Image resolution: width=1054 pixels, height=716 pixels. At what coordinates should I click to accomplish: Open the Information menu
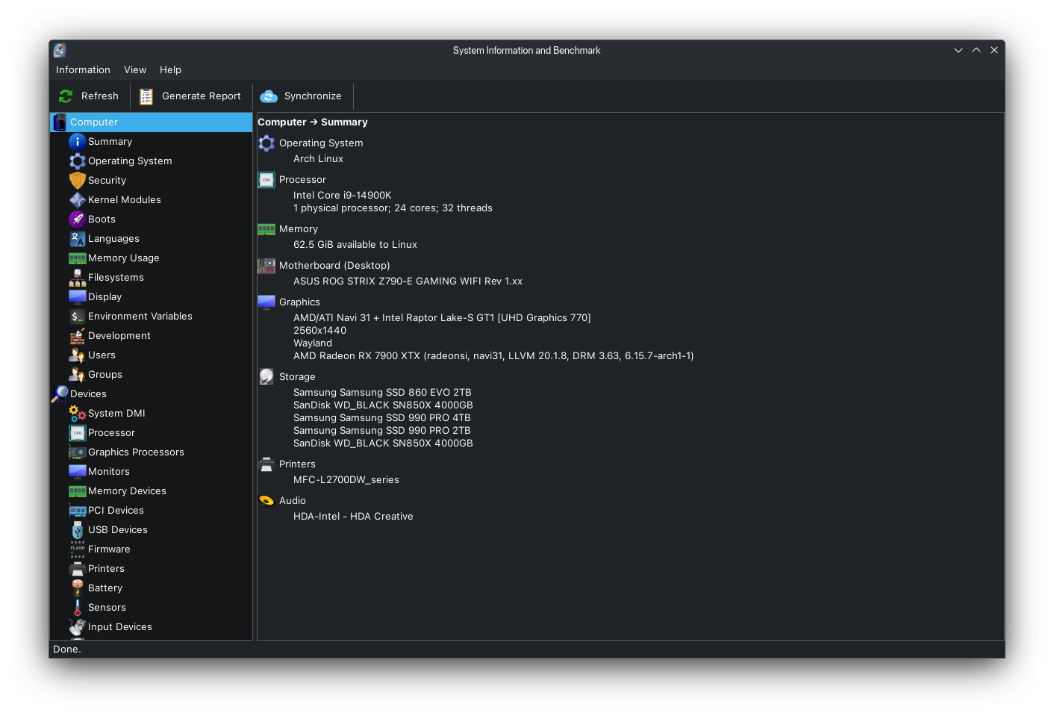pos(83,69)
